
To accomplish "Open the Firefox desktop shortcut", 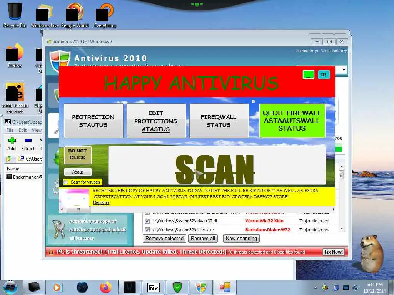I will click(15, 55).
